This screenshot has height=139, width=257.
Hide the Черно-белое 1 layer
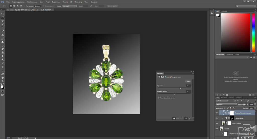[x=217, y=118]
